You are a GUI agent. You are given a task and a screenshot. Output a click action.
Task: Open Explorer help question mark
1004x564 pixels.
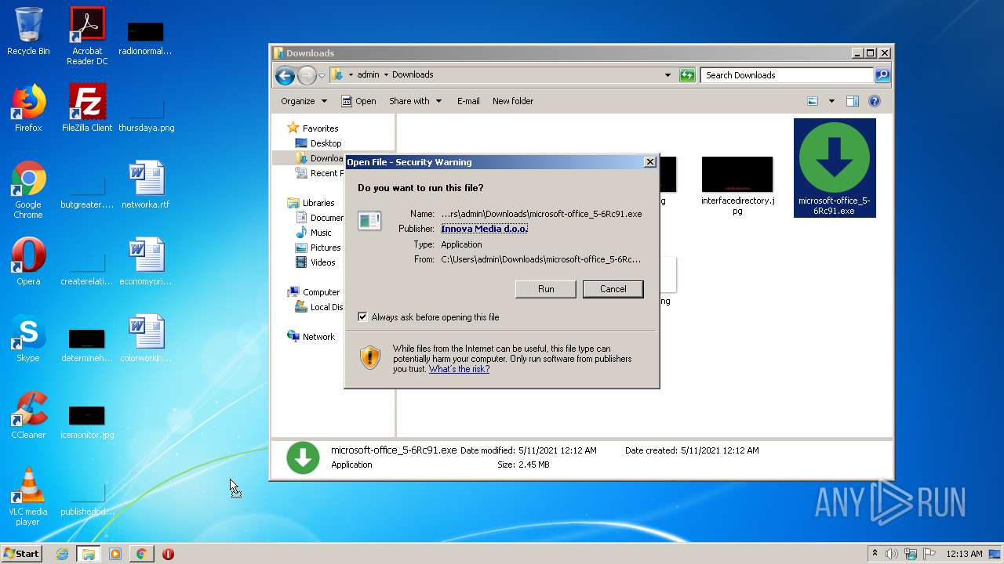[875, 101]
